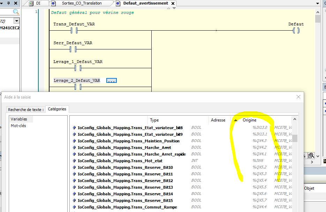Select the Catégories tab
Viewport: 326px width, 212px height.
(57, 109)
